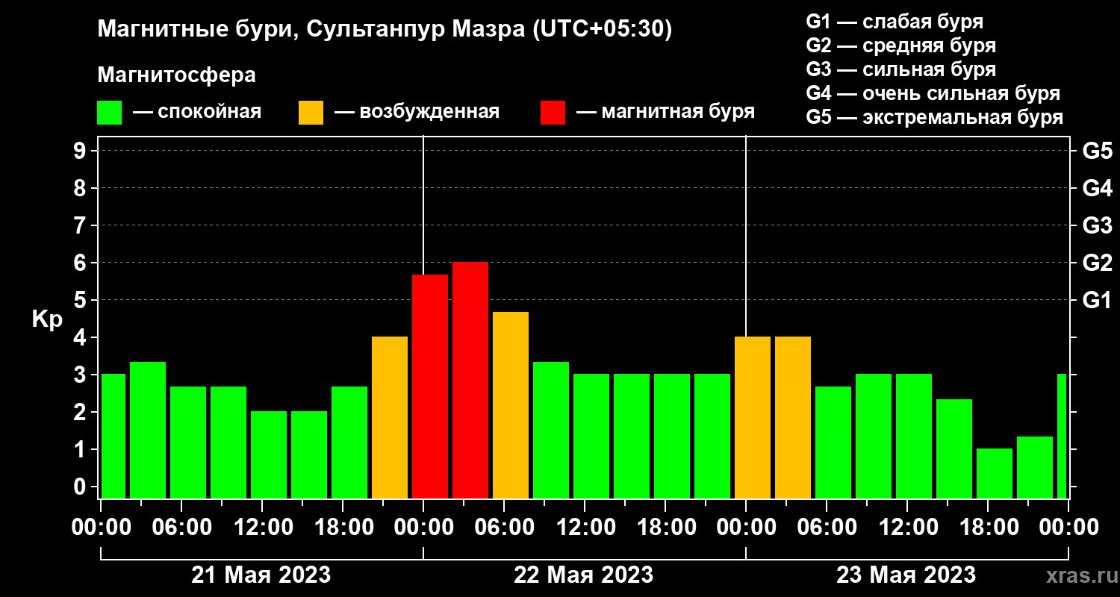
Task: Click the lowest green bar at 18:00, 23 May
Action: [995, 474]
